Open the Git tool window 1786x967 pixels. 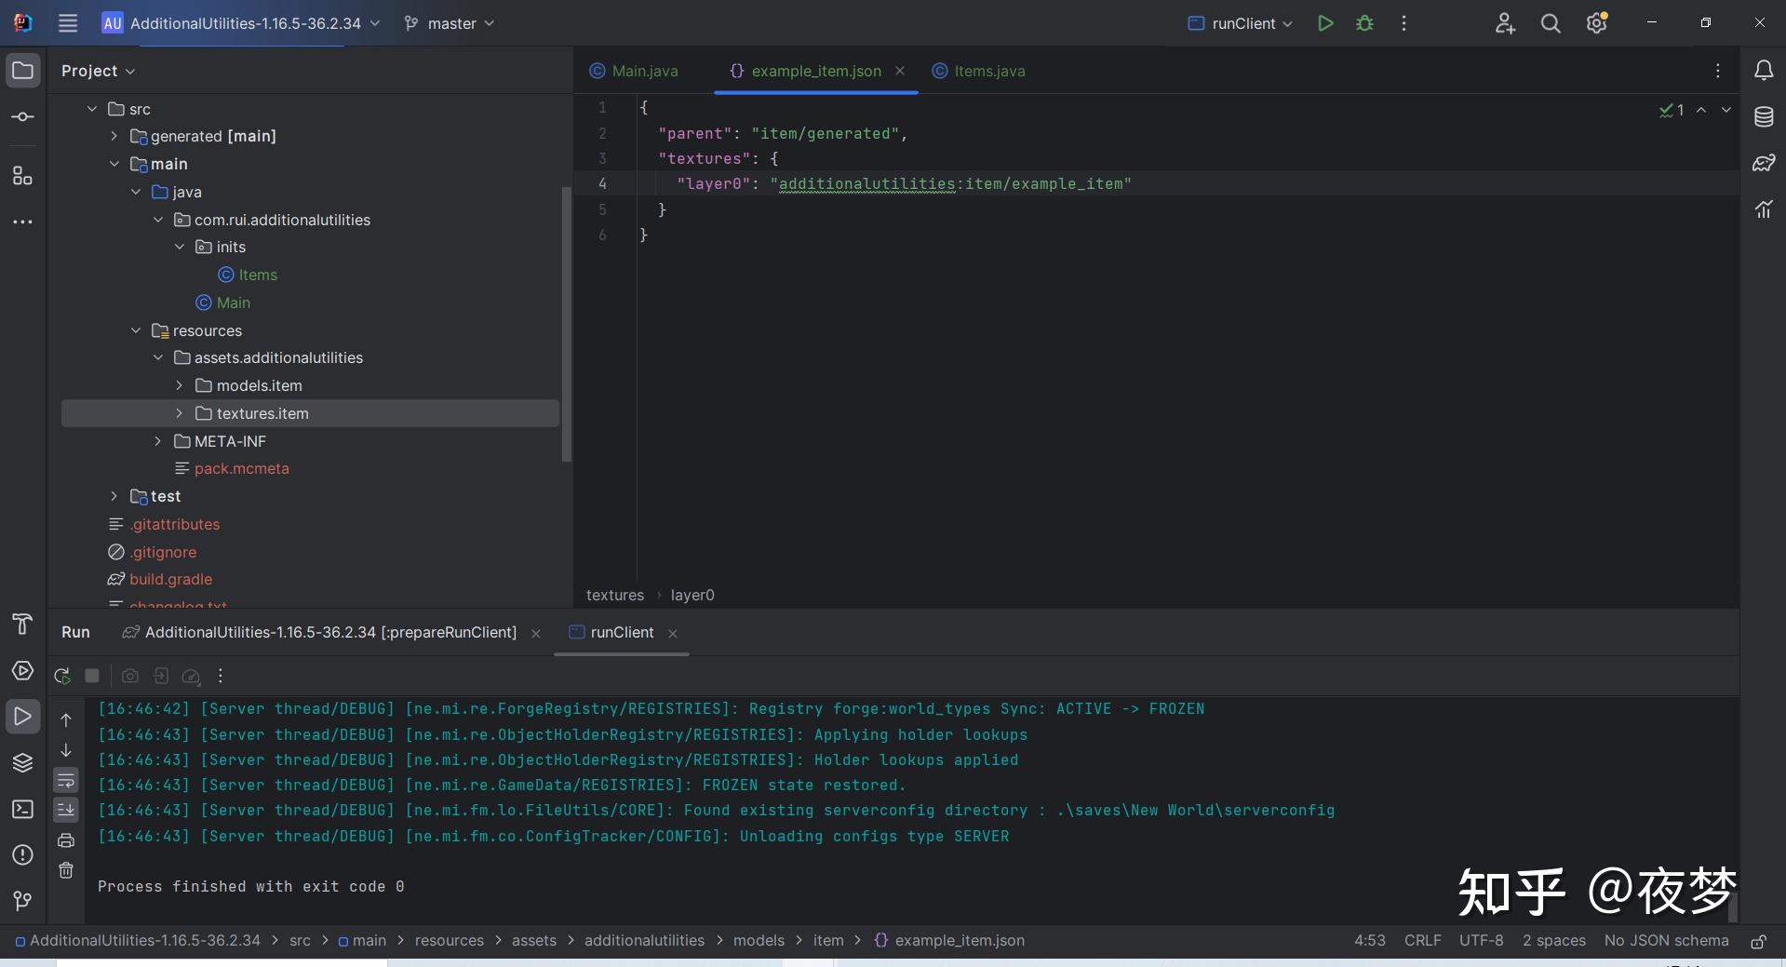pos(23,900)
